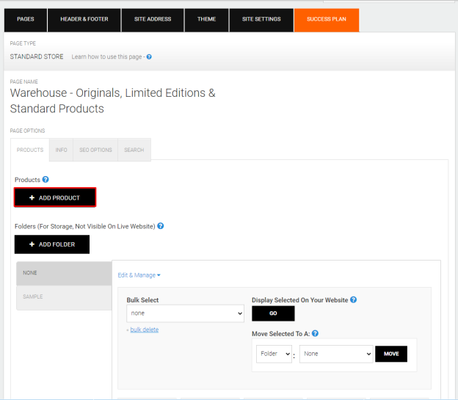
Task: Click the ADD PRODUCT button
Action: [55, 197]
